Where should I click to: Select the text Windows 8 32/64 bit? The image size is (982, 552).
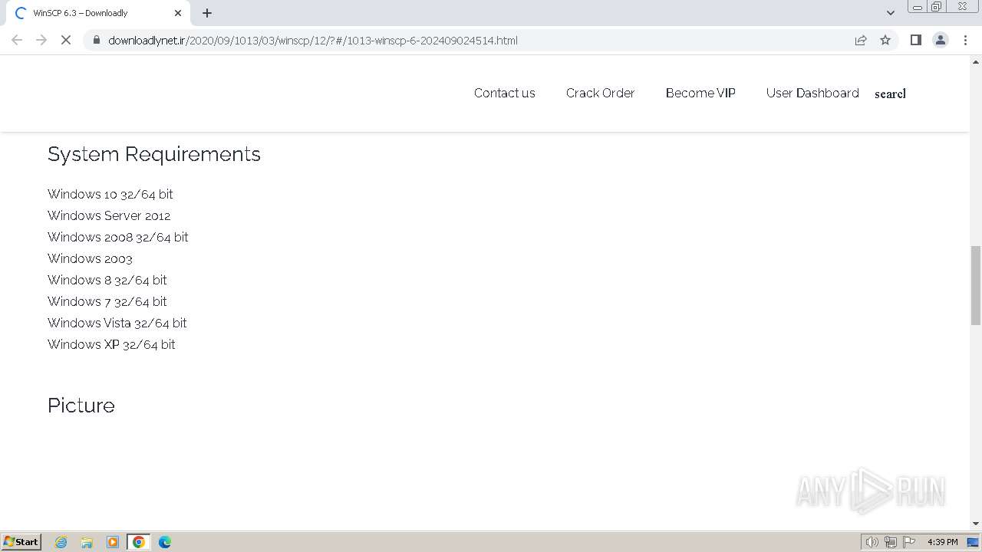pos(107,280)
